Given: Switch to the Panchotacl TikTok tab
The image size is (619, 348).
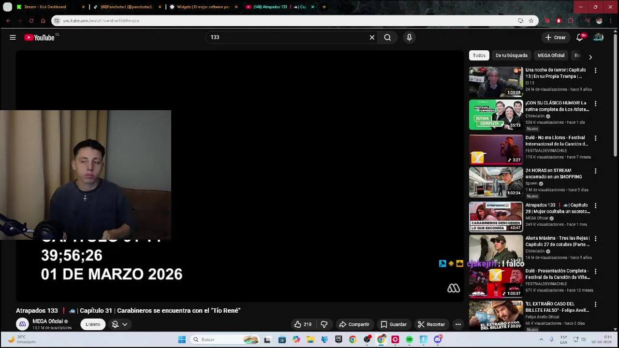Looking at the screenshot, I should 126,7.
